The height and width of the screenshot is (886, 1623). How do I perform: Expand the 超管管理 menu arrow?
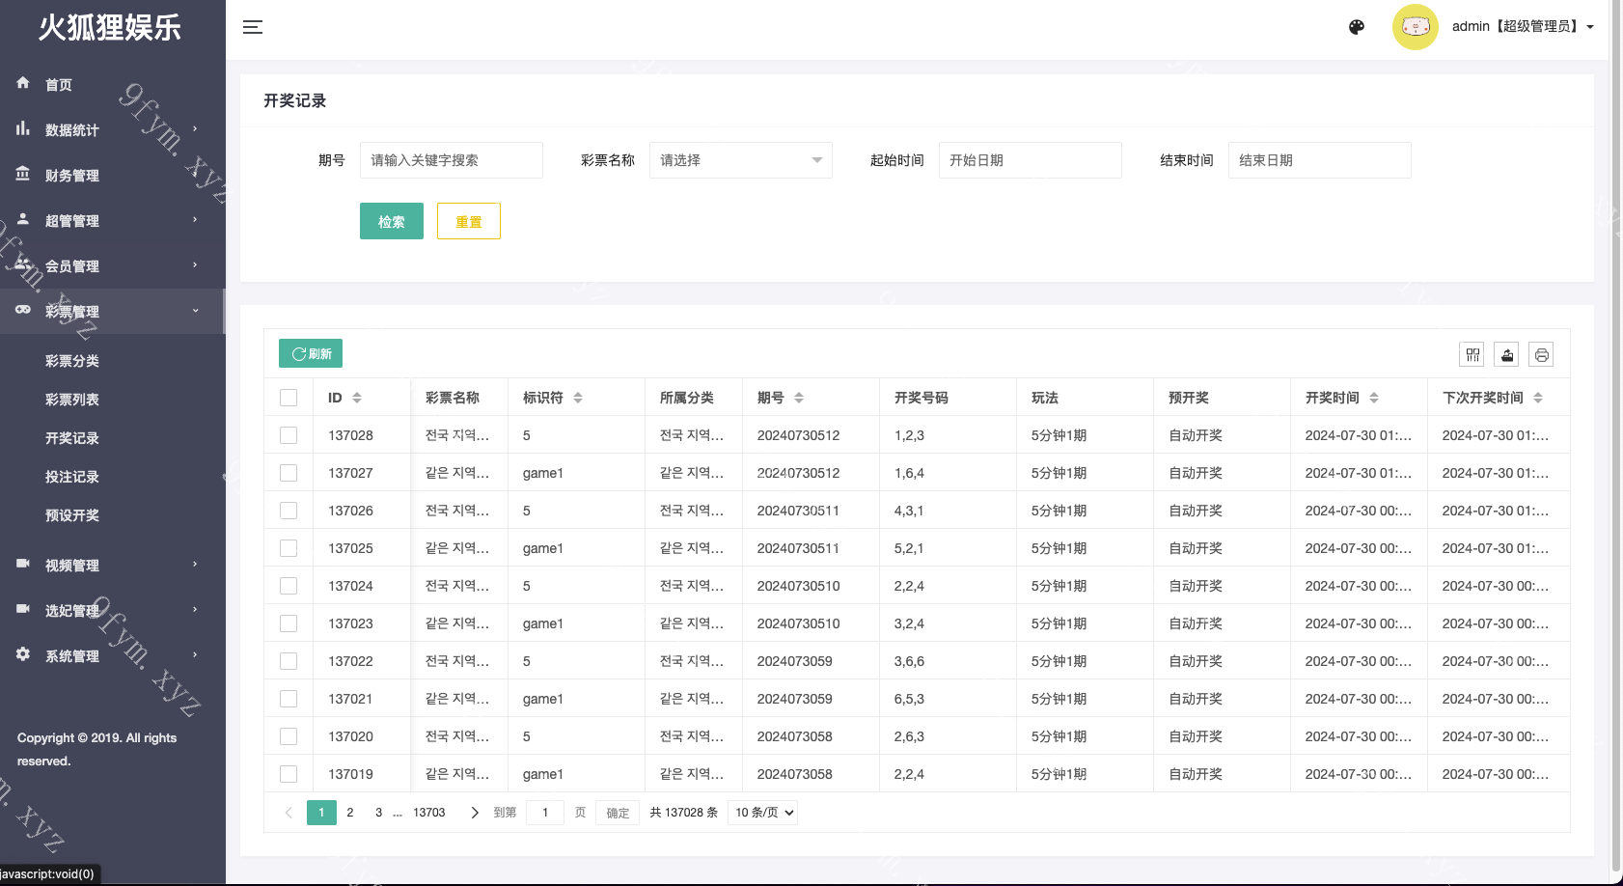195,219
